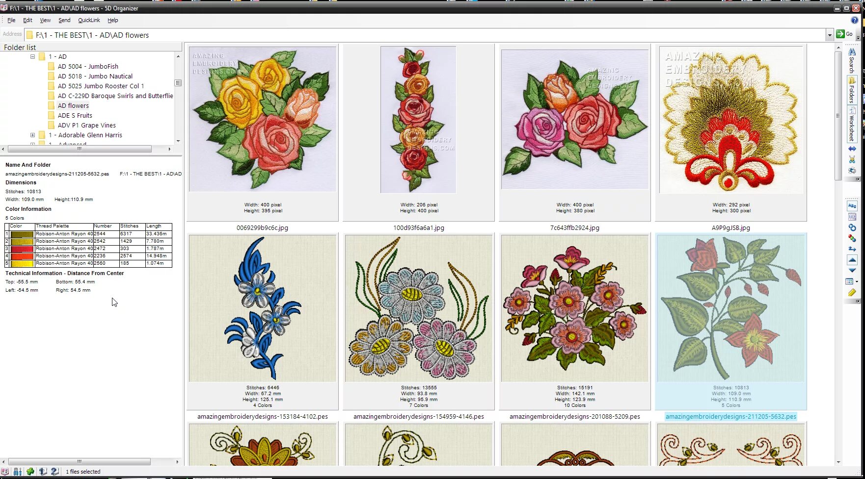865x479 pixels.
Task: Select the 'AD flowers' folder
Action: (73, 105)
